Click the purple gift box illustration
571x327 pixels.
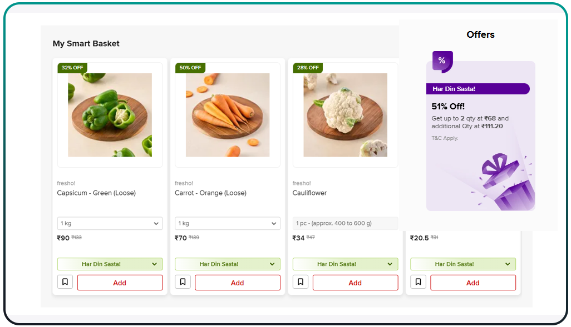tap(507, 183)
